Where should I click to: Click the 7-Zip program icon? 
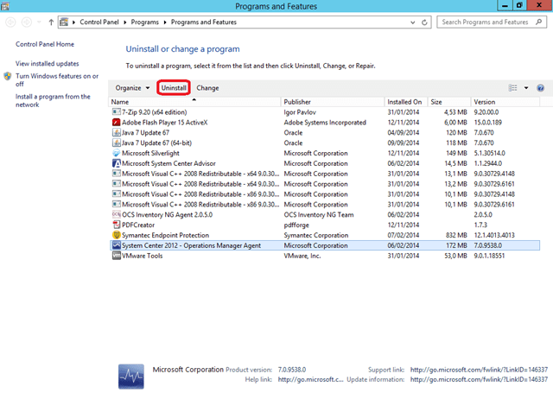point(116,112)
